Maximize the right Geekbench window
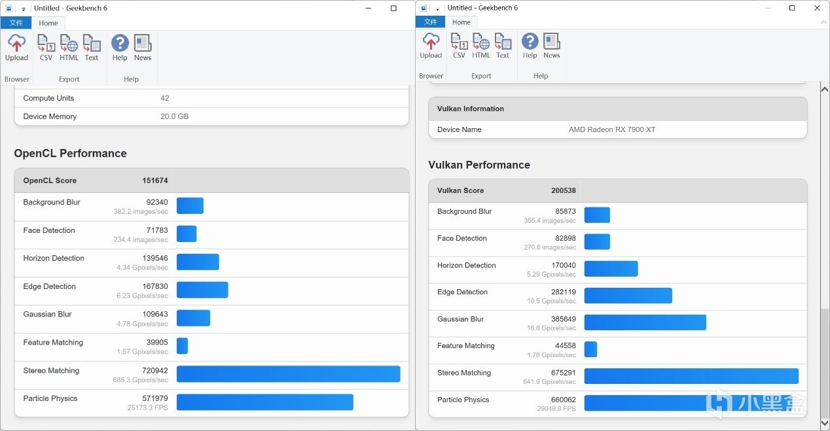830x431 pixels. click(x=792, y=8)
